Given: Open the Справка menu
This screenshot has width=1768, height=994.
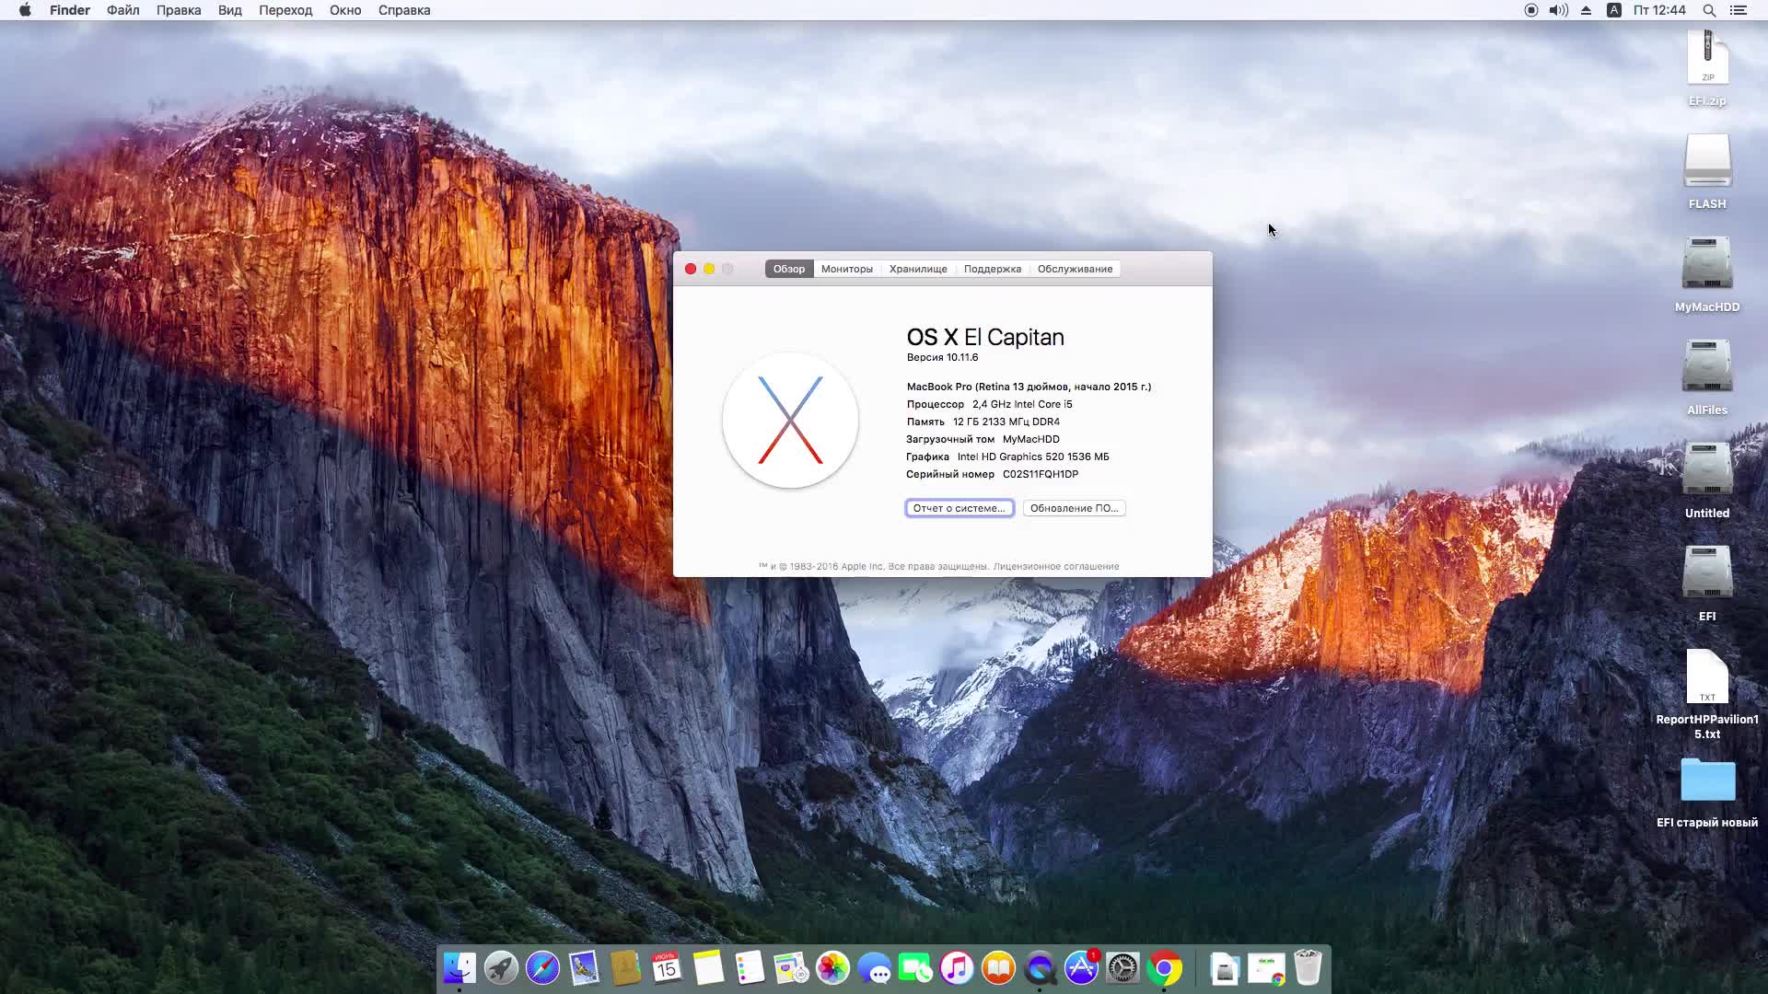Looking at the screenshot, I should (x=404, y=10).
